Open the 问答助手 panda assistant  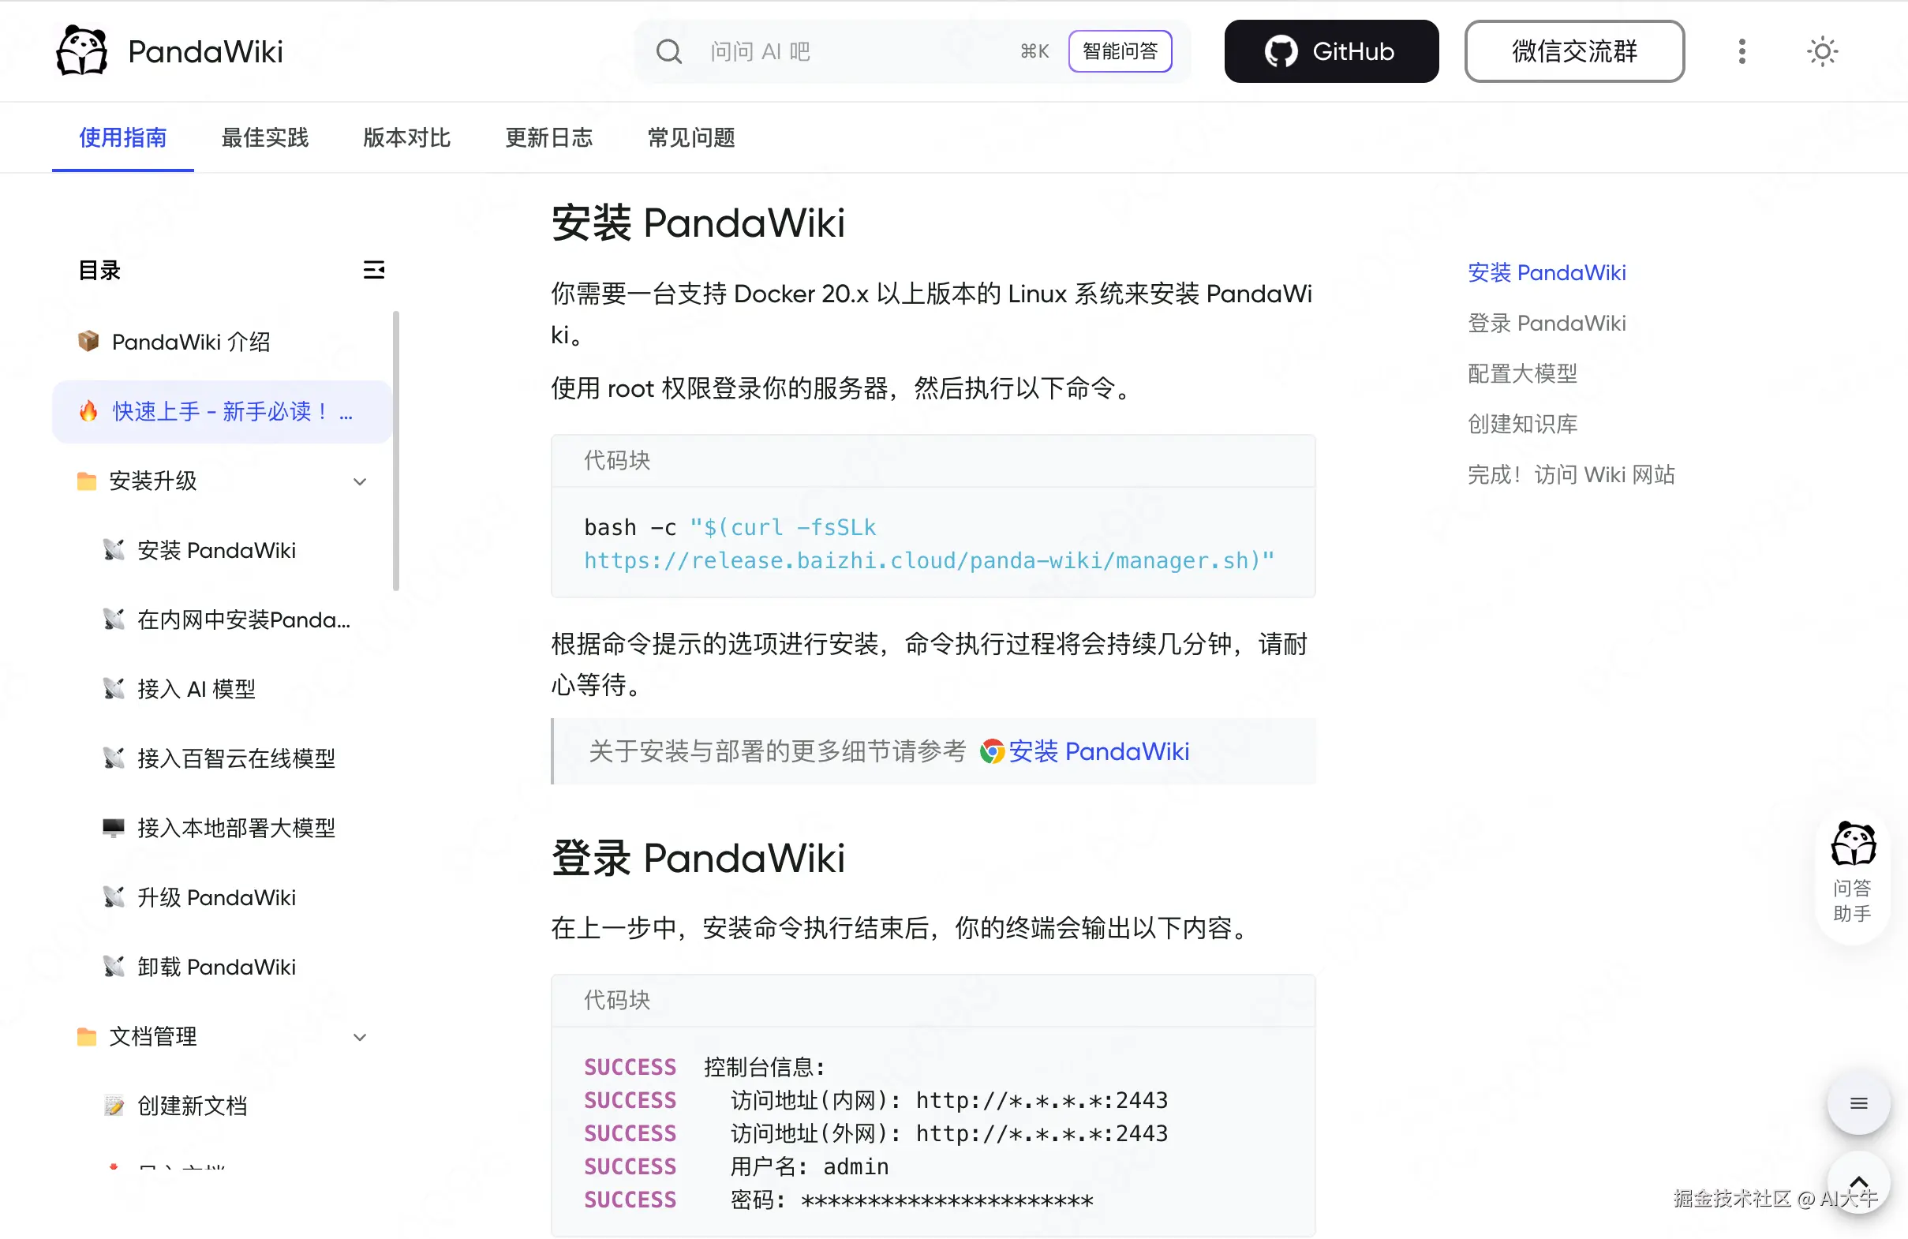point(1853,872)
